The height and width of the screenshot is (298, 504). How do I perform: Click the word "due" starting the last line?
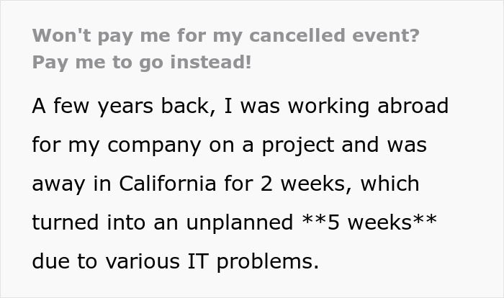(49, 261)
